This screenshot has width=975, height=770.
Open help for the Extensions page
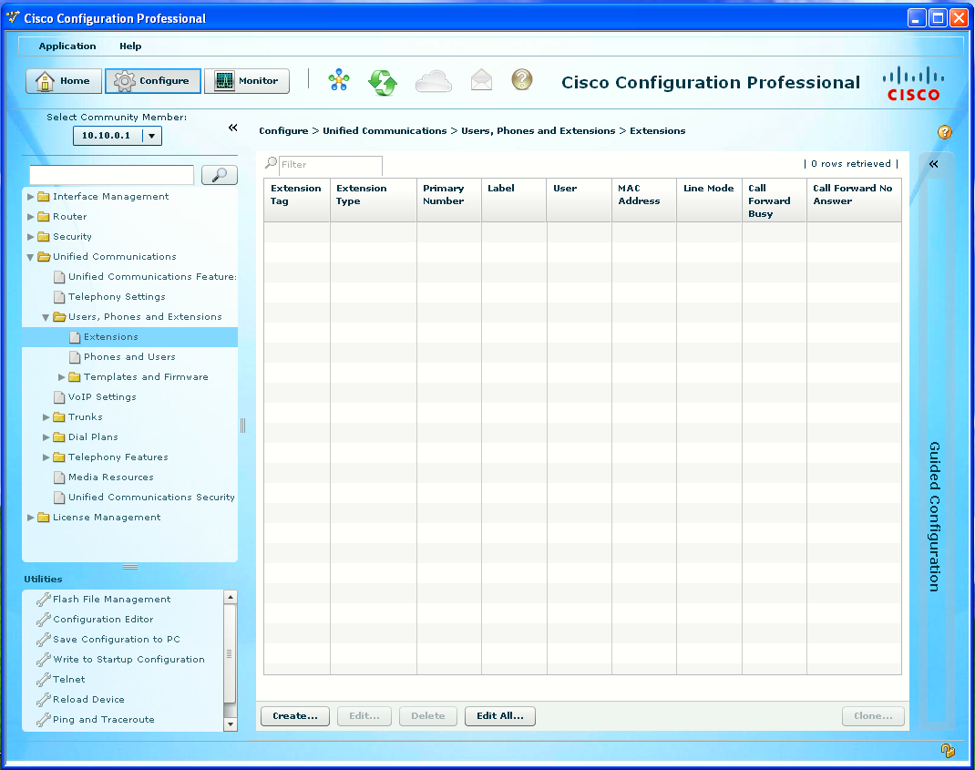[x=945, y=132]
